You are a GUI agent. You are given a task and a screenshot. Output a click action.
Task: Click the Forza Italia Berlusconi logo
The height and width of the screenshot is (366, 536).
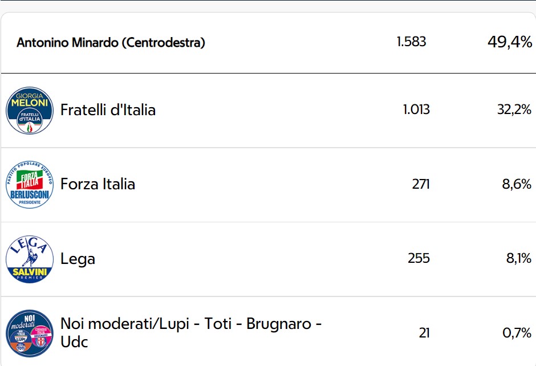30,185
